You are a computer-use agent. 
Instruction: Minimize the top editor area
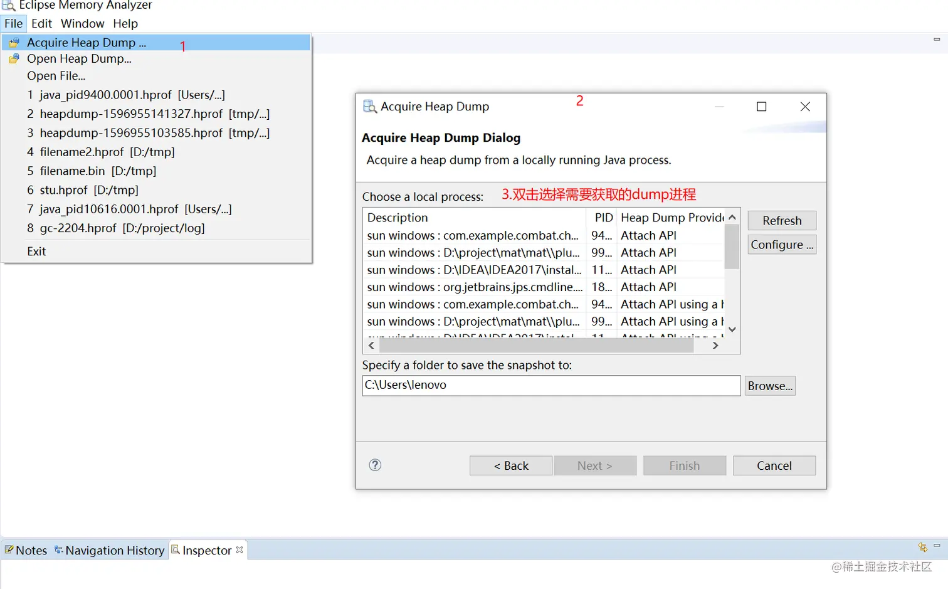[x=937, y=39]
